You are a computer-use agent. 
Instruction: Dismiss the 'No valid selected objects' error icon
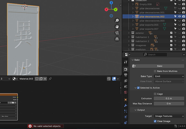click(x=30, y=126)
